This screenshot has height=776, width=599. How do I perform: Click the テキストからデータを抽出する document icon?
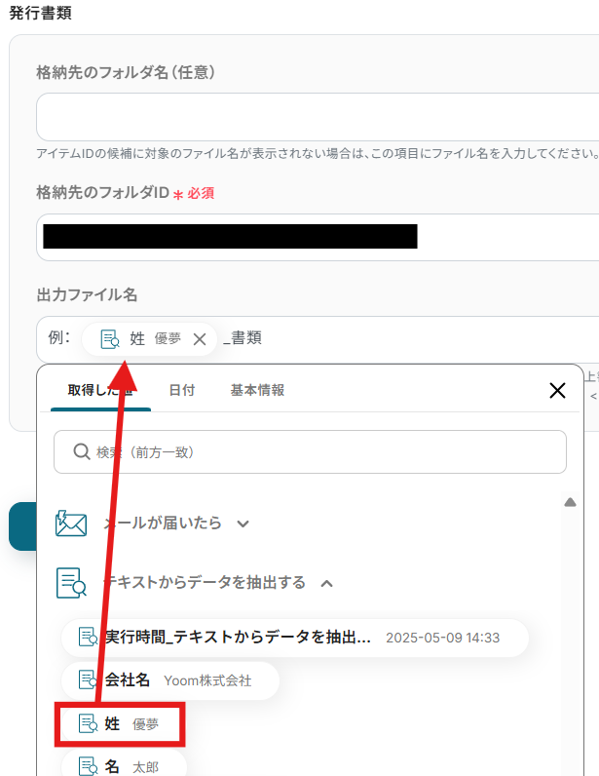click(71, 583)
